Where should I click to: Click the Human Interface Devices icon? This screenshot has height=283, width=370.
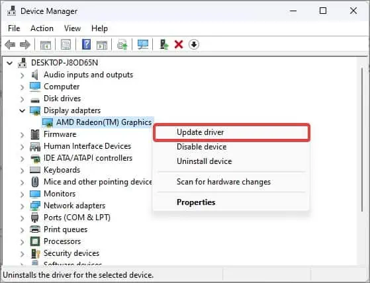pyautogui.click(x=35, y=146)
